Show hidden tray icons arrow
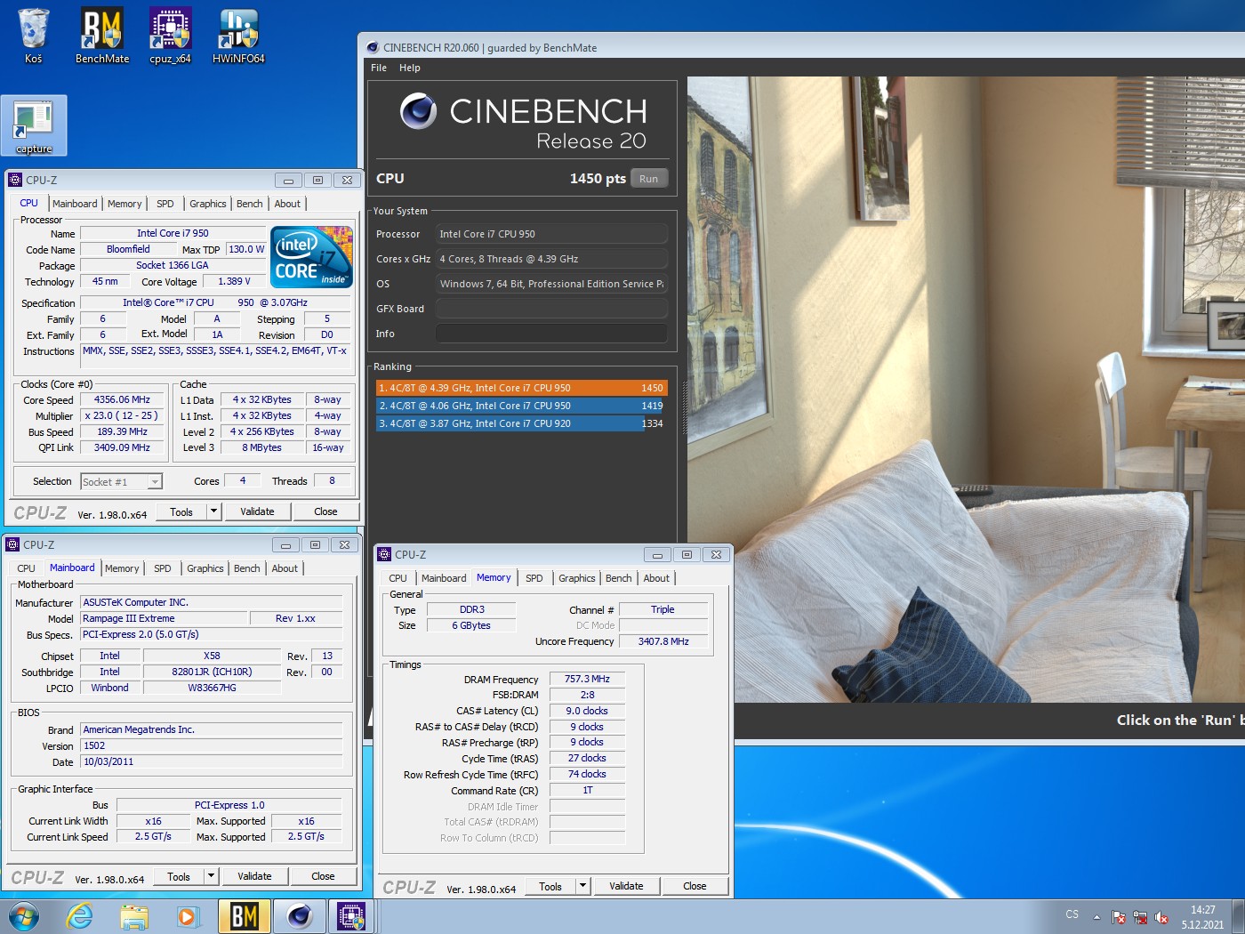This screenshot has width=1245, height=934. pyautogui.click(x=1096, y=916)
